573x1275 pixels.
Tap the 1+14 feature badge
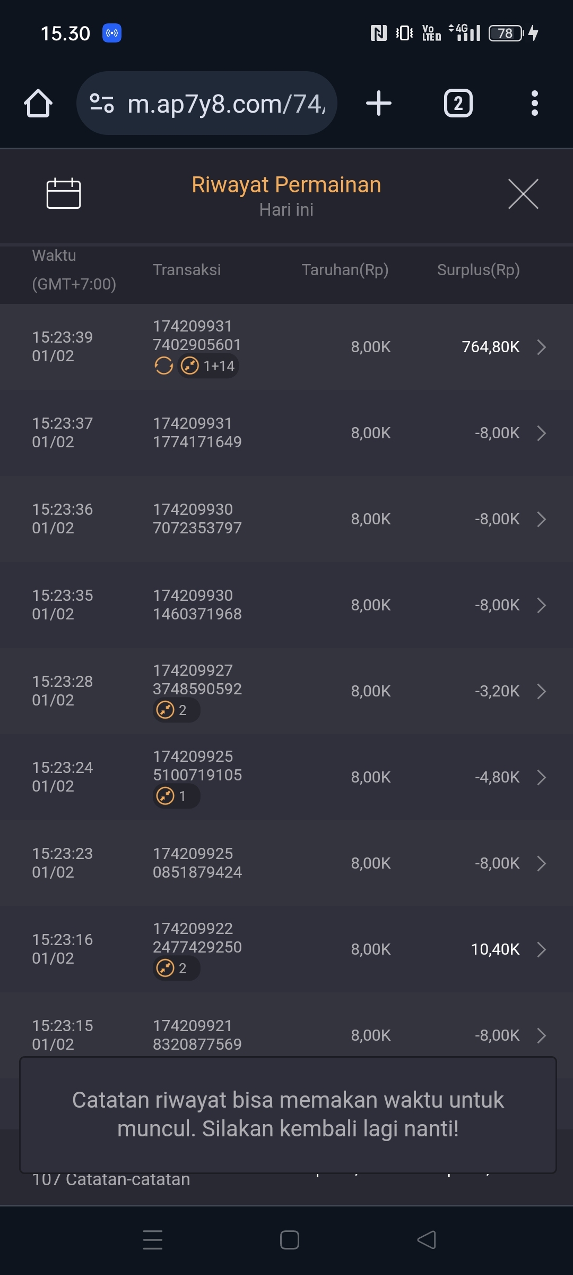208,365
